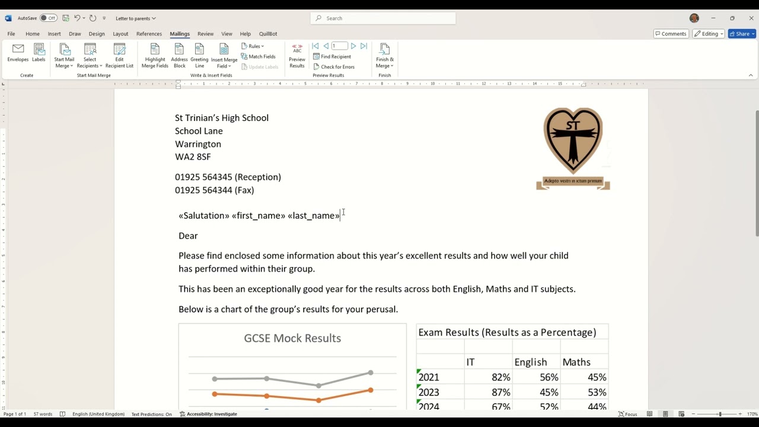Open the Labels tool
The image size is (759, 427).
(x=39, y=53)
